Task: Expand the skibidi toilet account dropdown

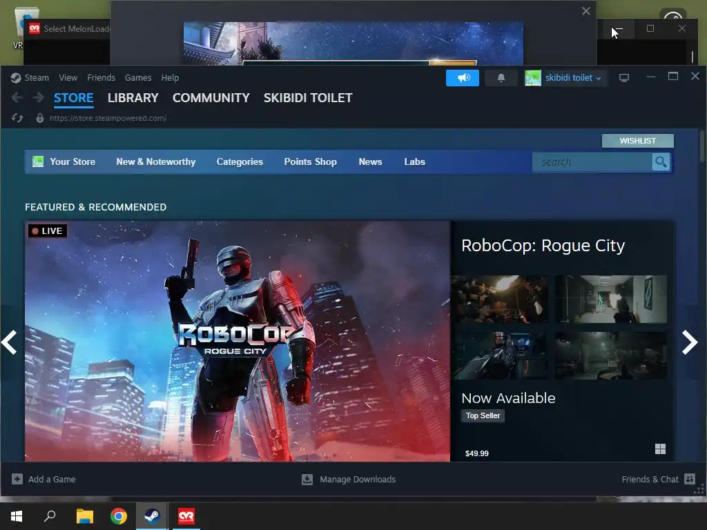Action: (x=573, y=78)
